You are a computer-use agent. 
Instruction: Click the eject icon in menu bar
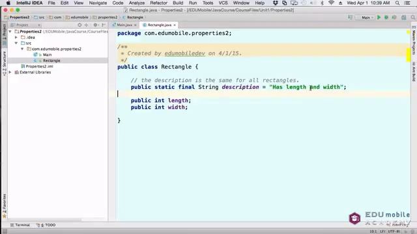(340, 3)
